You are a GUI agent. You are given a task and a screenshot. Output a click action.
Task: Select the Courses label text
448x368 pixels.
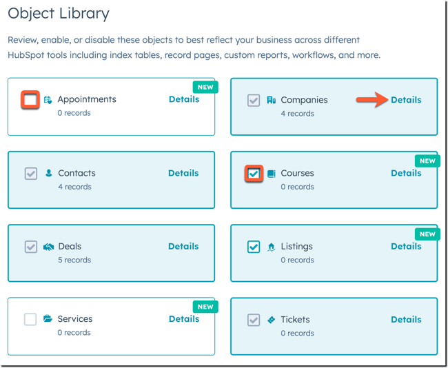click(298, 173)
